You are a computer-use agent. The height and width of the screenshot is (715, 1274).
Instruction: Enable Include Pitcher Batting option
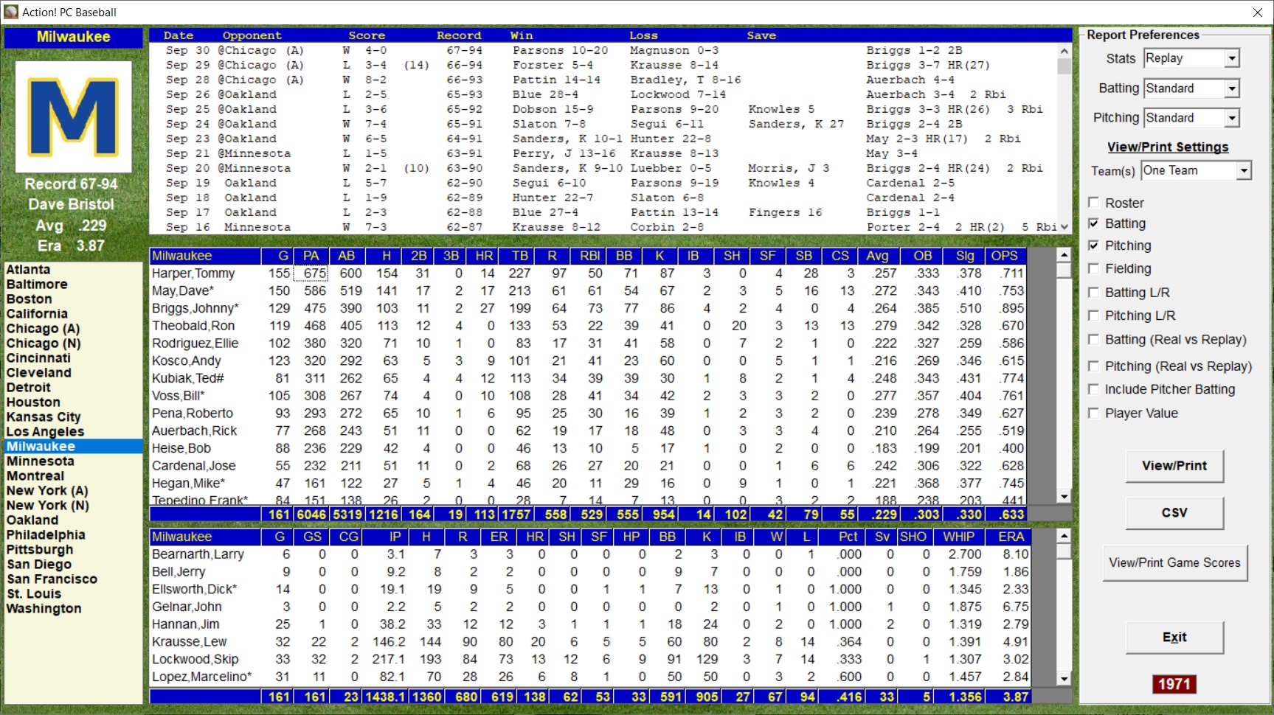point(1094,389)
